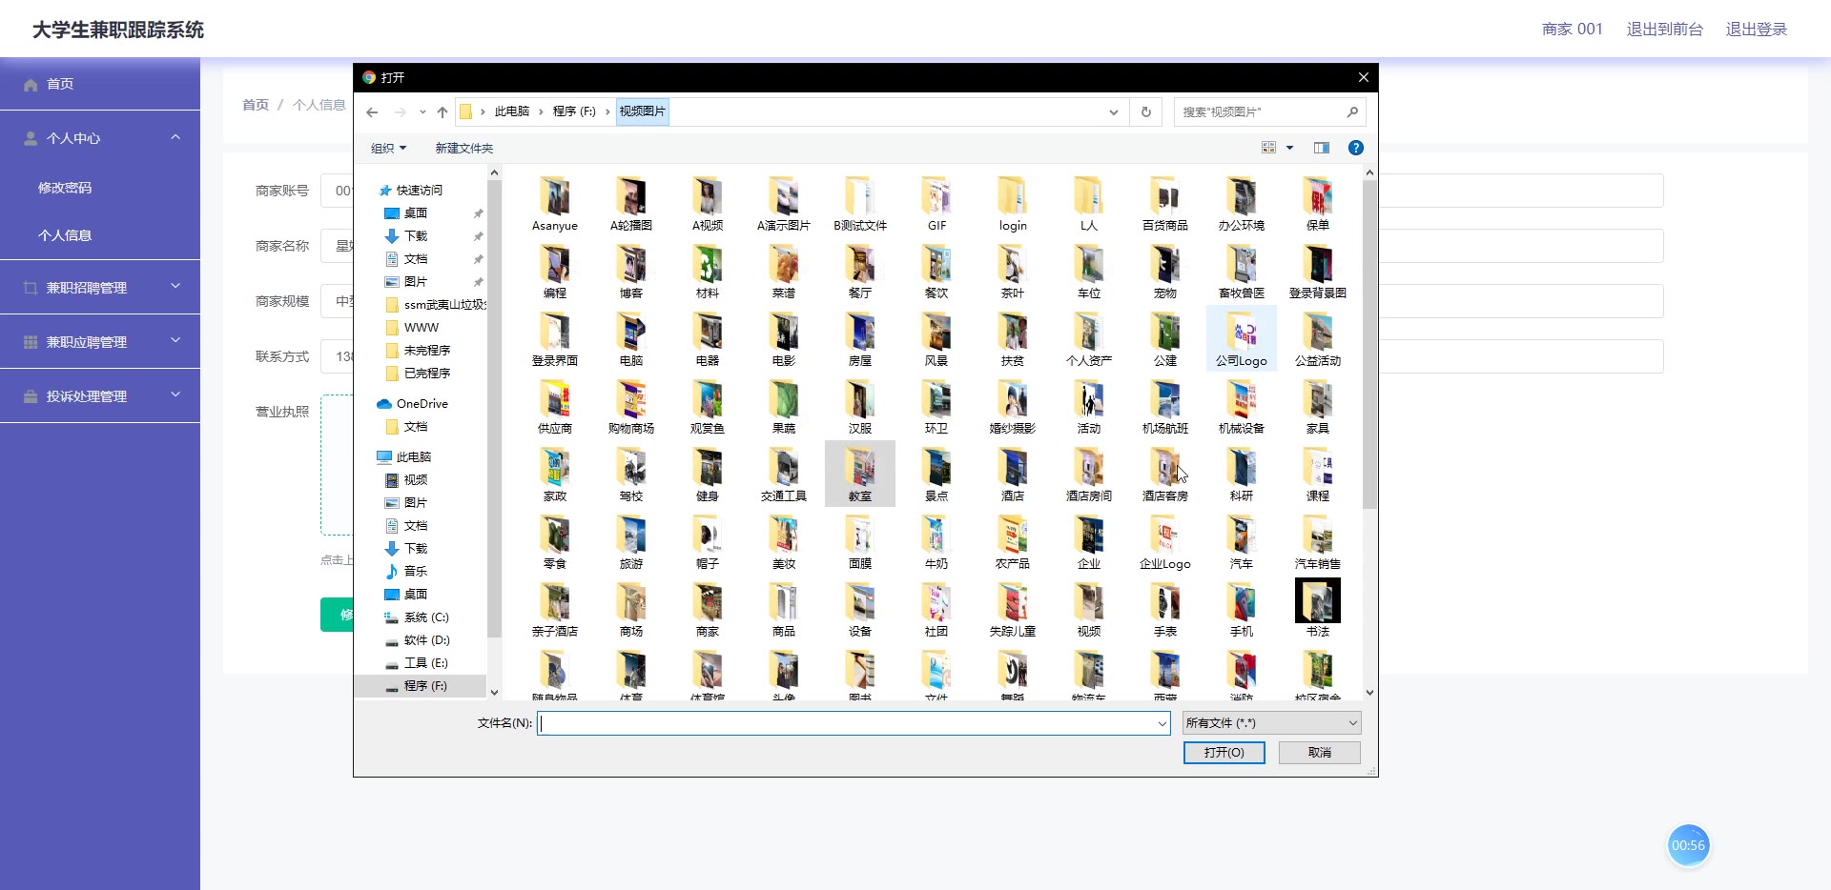Click 程序 (F:) in the address breadcrumb
This screenshot has height=890, width=1831.
(x=574, y=112)
